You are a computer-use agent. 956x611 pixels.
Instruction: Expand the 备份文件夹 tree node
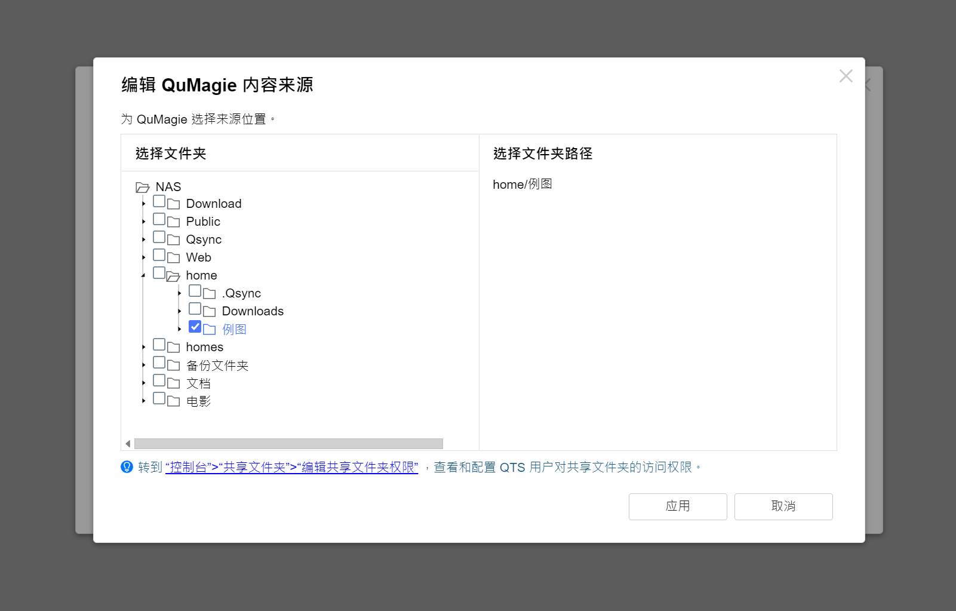[143, 365]
